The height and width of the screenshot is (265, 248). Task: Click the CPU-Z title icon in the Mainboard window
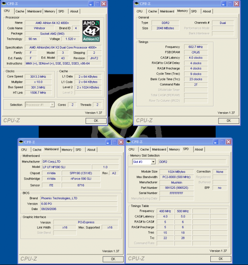[21, 142]
